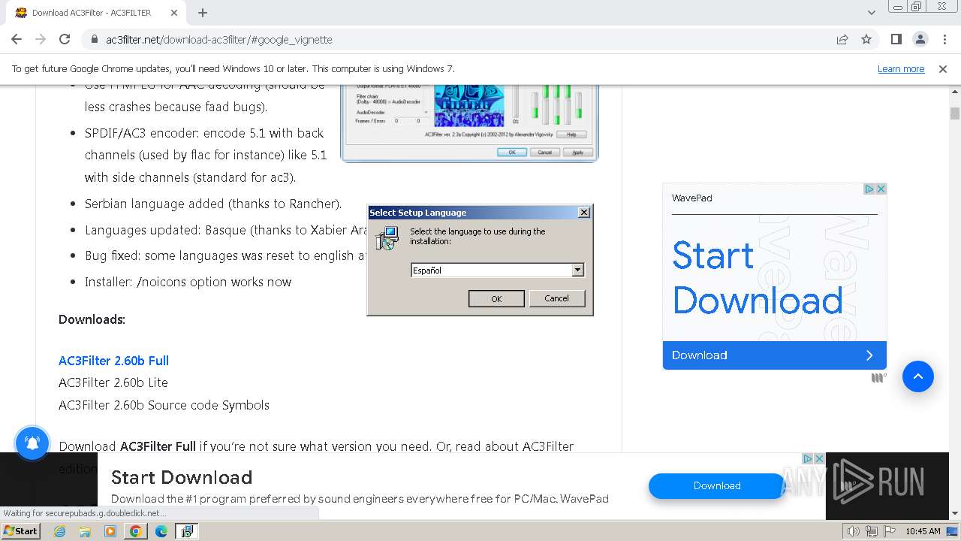Open Edge taskbar icon
This screenshot has width=961, height=541.
tap(161, 531)
